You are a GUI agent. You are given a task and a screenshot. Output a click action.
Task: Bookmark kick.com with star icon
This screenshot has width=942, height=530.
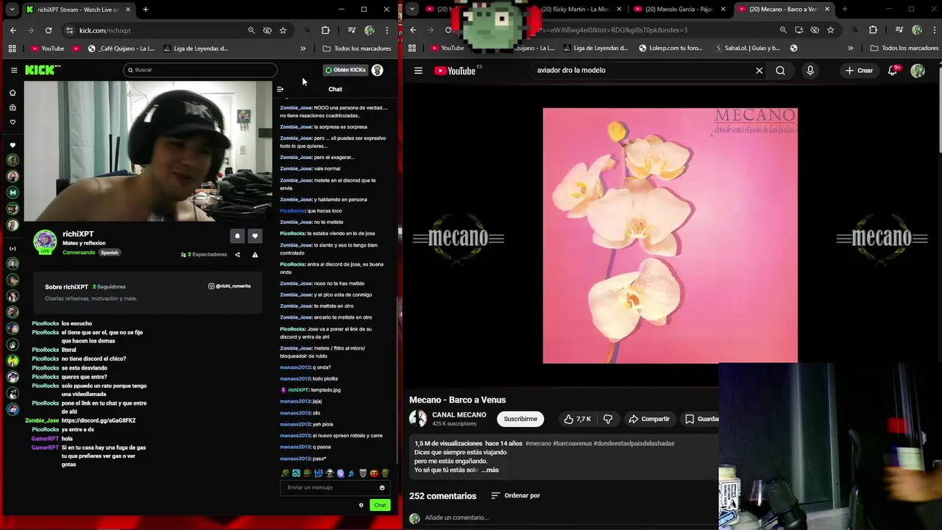pyautogui.click(x=283, y=30)
